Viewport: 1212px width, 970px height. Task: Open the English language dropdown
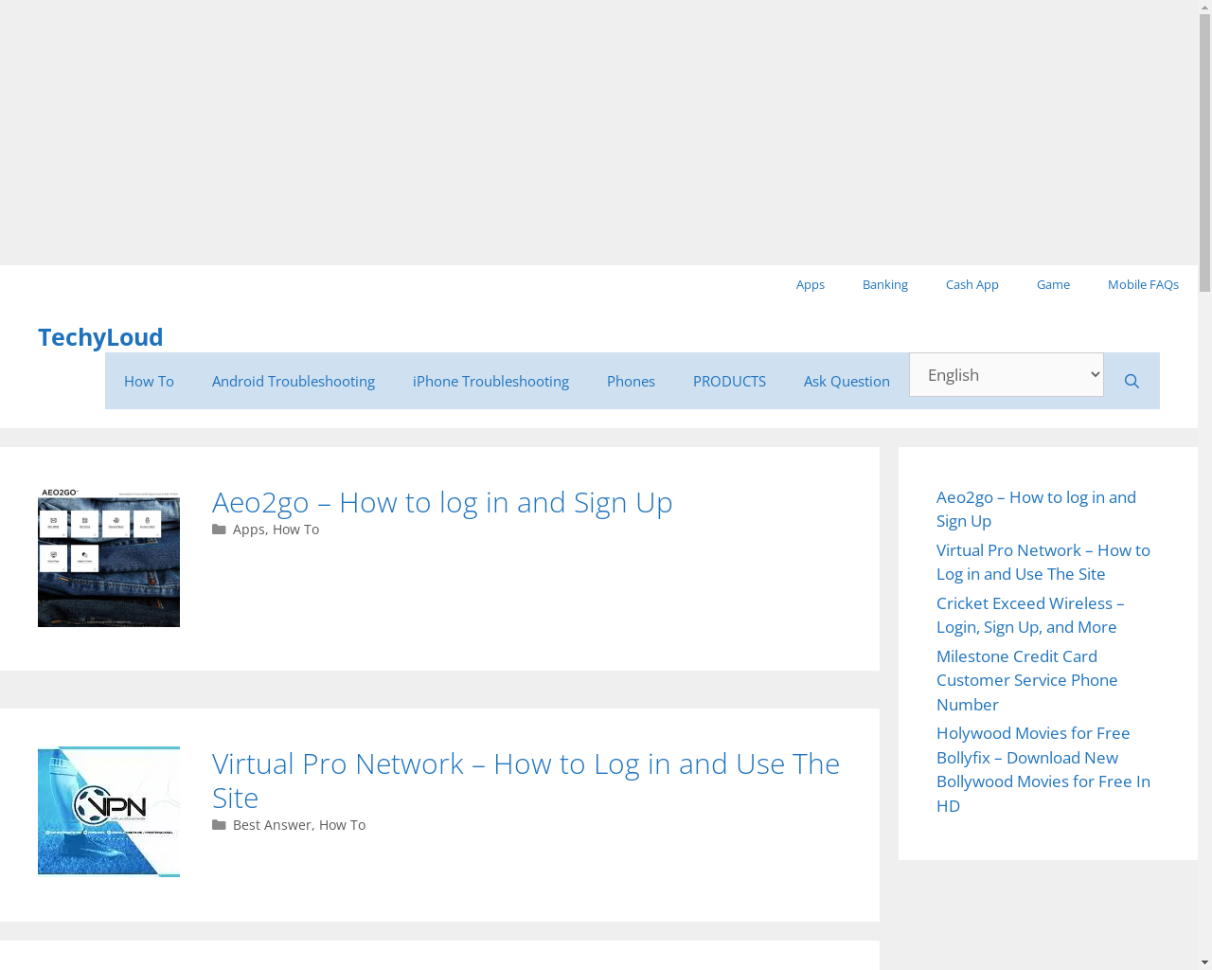1007,375
